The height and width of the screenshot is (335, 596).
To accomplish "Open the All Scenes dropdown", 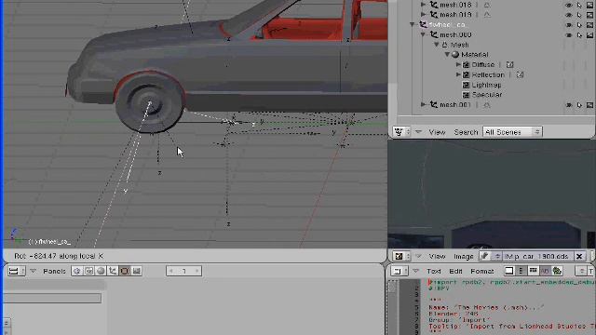I will (x=512, y=132).
